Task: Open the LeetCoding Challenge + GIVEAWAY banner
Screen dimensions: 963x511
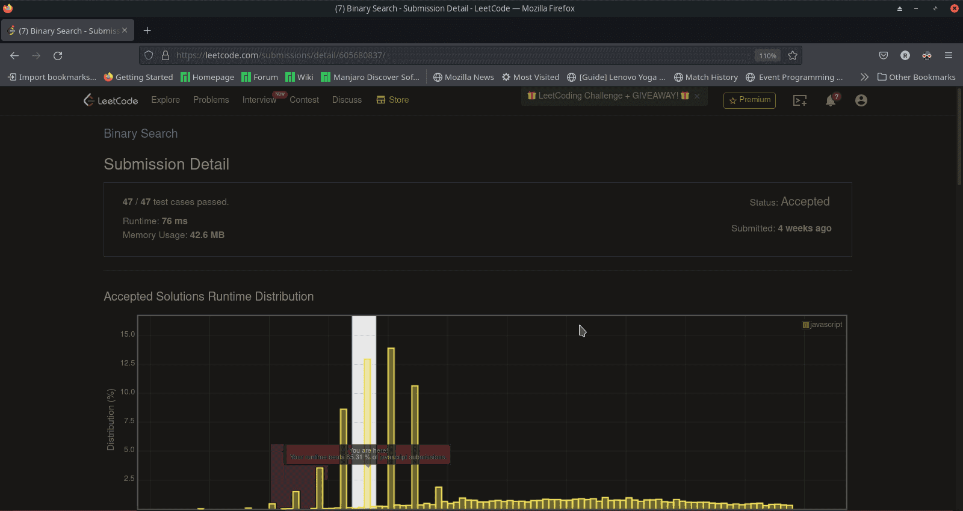Action: pos(608,96)
